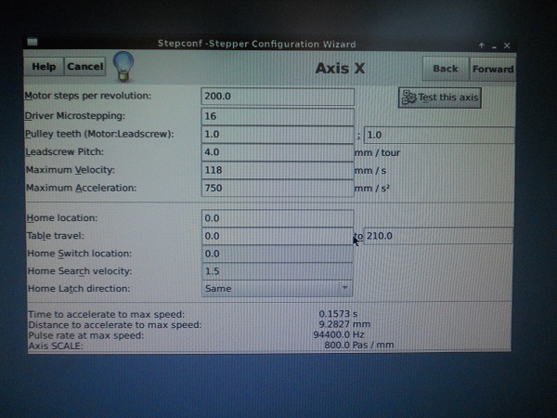
Task: Click the lightbulb hint icon
Action: click(x=123, y=66)
